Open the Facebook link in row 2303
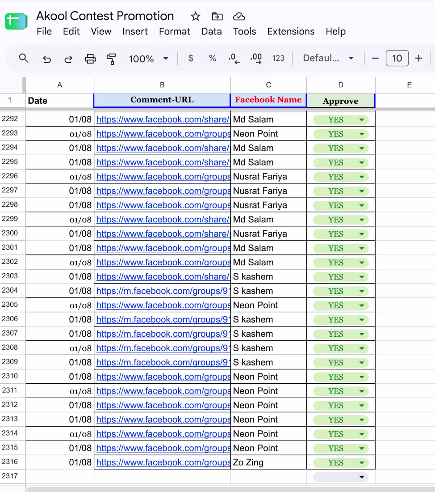This screenshot has width=435, height=492. (x=163, y=277)
